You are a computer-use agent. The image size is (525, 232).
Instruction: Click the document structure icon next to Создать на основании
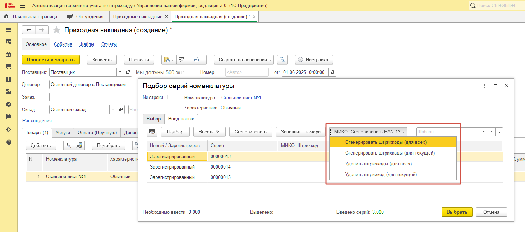tap(283, 60)
